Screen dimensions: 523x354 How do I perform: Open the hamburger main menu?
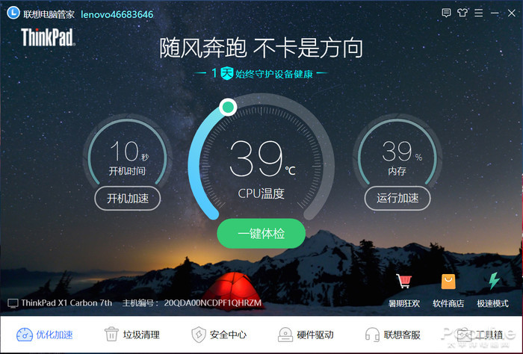pos(479,13)
